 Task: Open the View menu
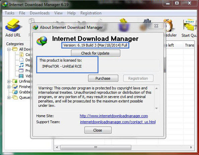coord(58,13)
